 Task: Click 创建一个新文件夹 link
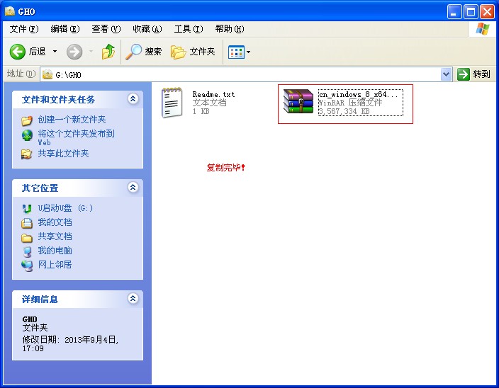pos(72,120)
